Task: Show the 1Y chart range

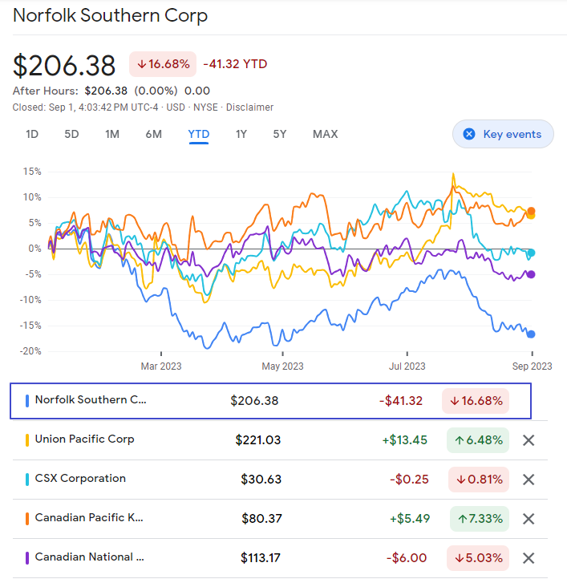Action: tap(241, 134)
